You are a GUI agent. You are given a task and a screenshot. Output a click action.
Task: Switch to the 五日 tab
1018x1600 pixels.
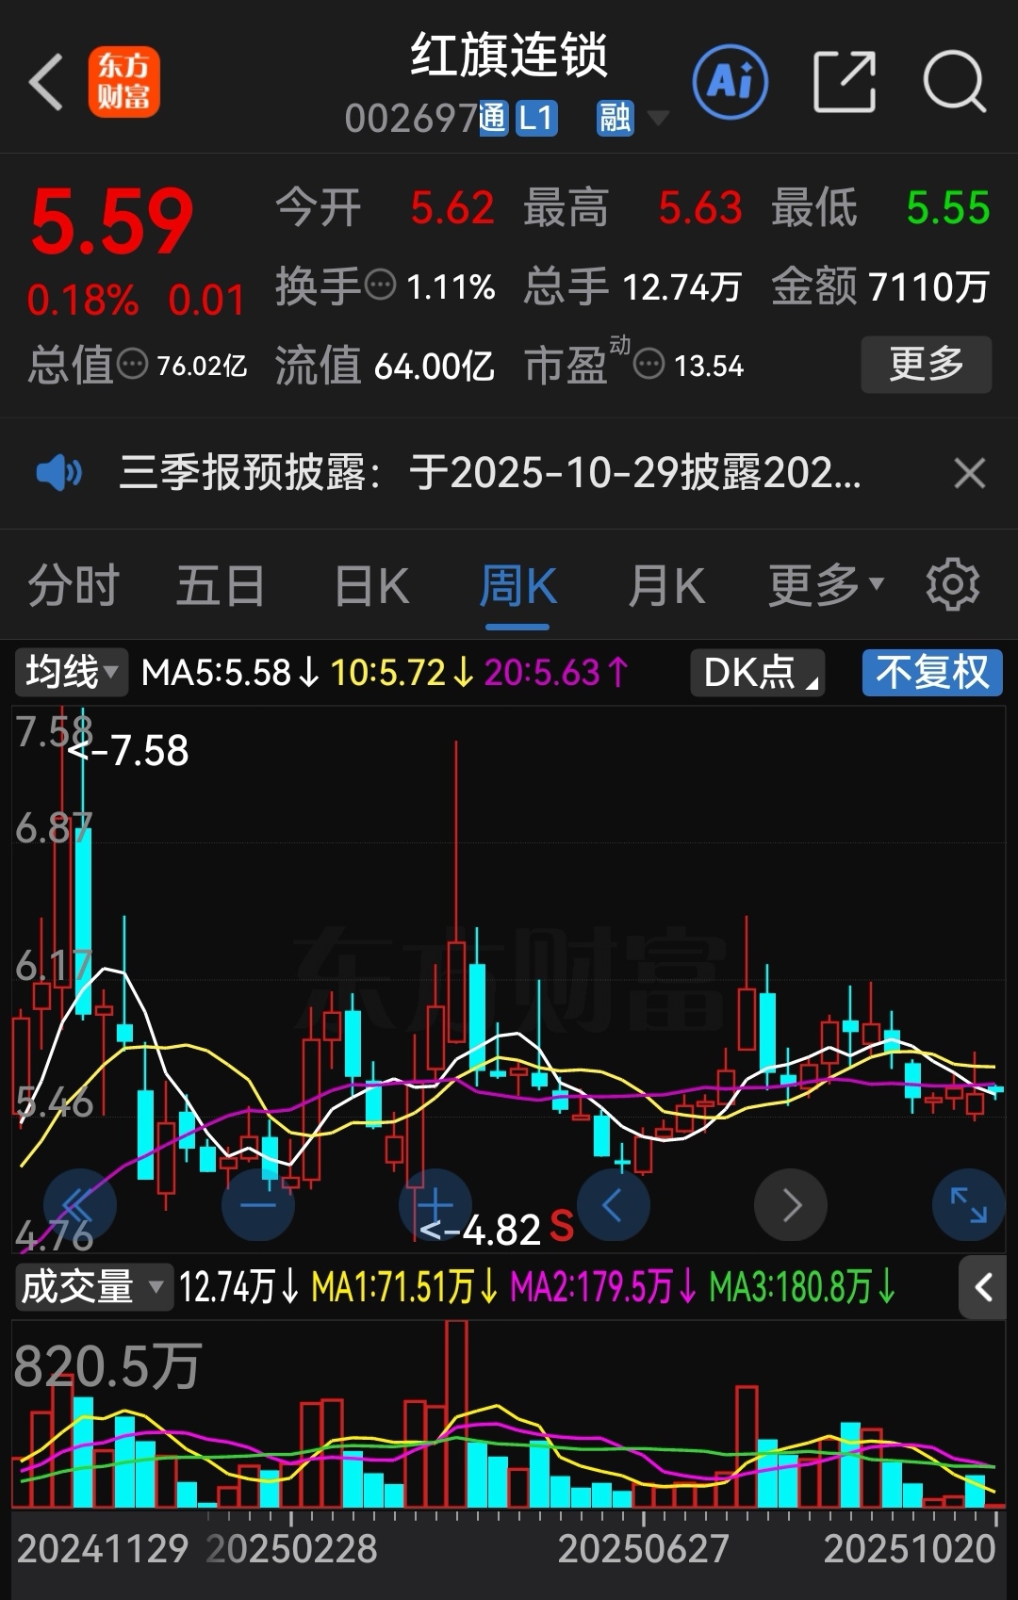click(x=221, y=585)
